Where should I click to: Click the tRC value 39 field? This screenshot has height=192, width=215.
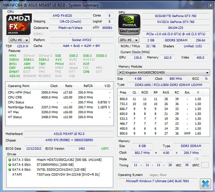(x=187, y=165)
